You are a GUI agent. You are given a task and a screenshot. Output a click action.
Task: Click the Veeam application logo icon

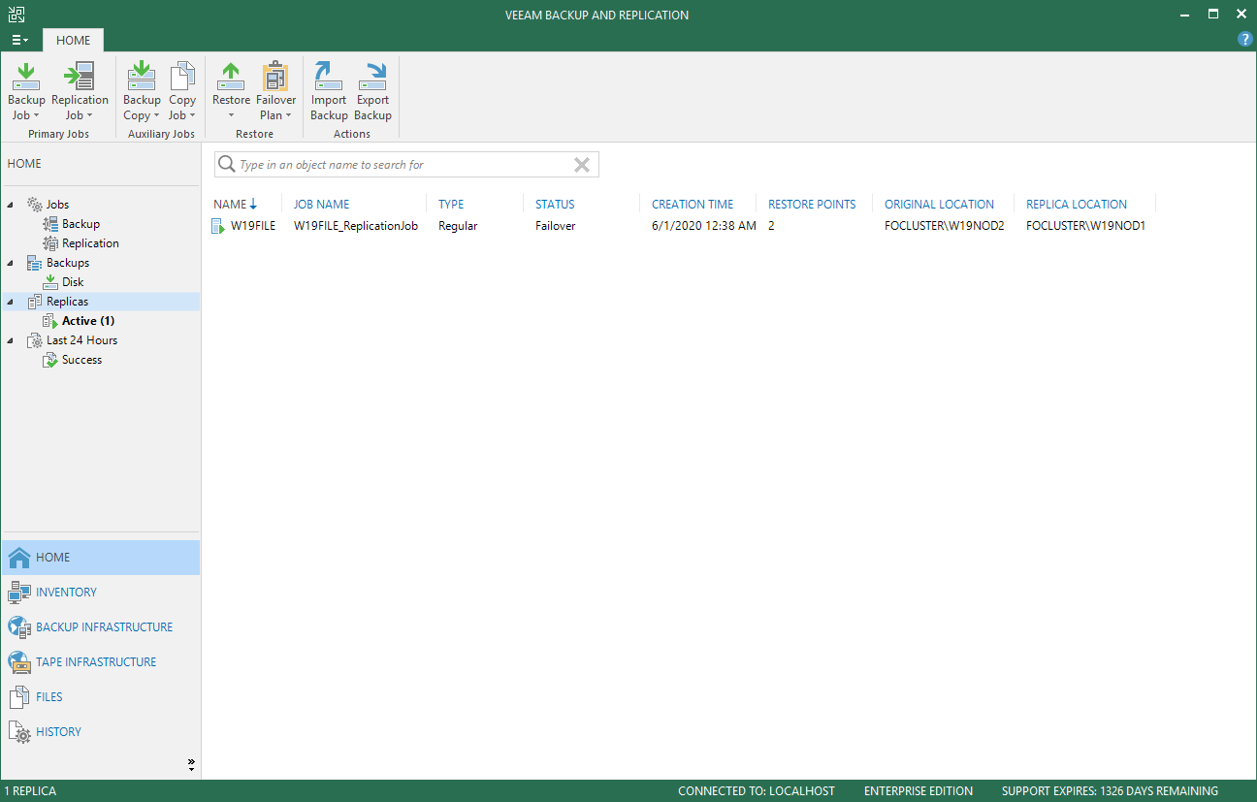point(16,15)
